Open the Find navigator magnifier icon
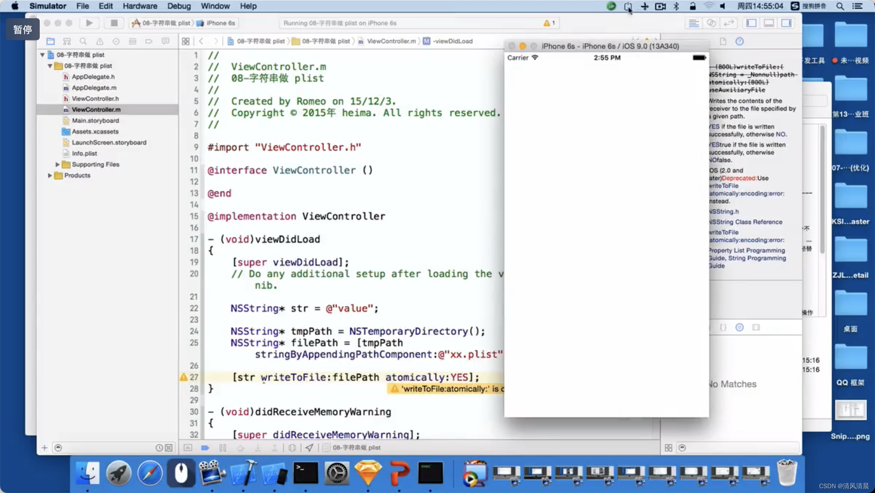The width and height of the screenshot is (875, 493). (83, 41)
